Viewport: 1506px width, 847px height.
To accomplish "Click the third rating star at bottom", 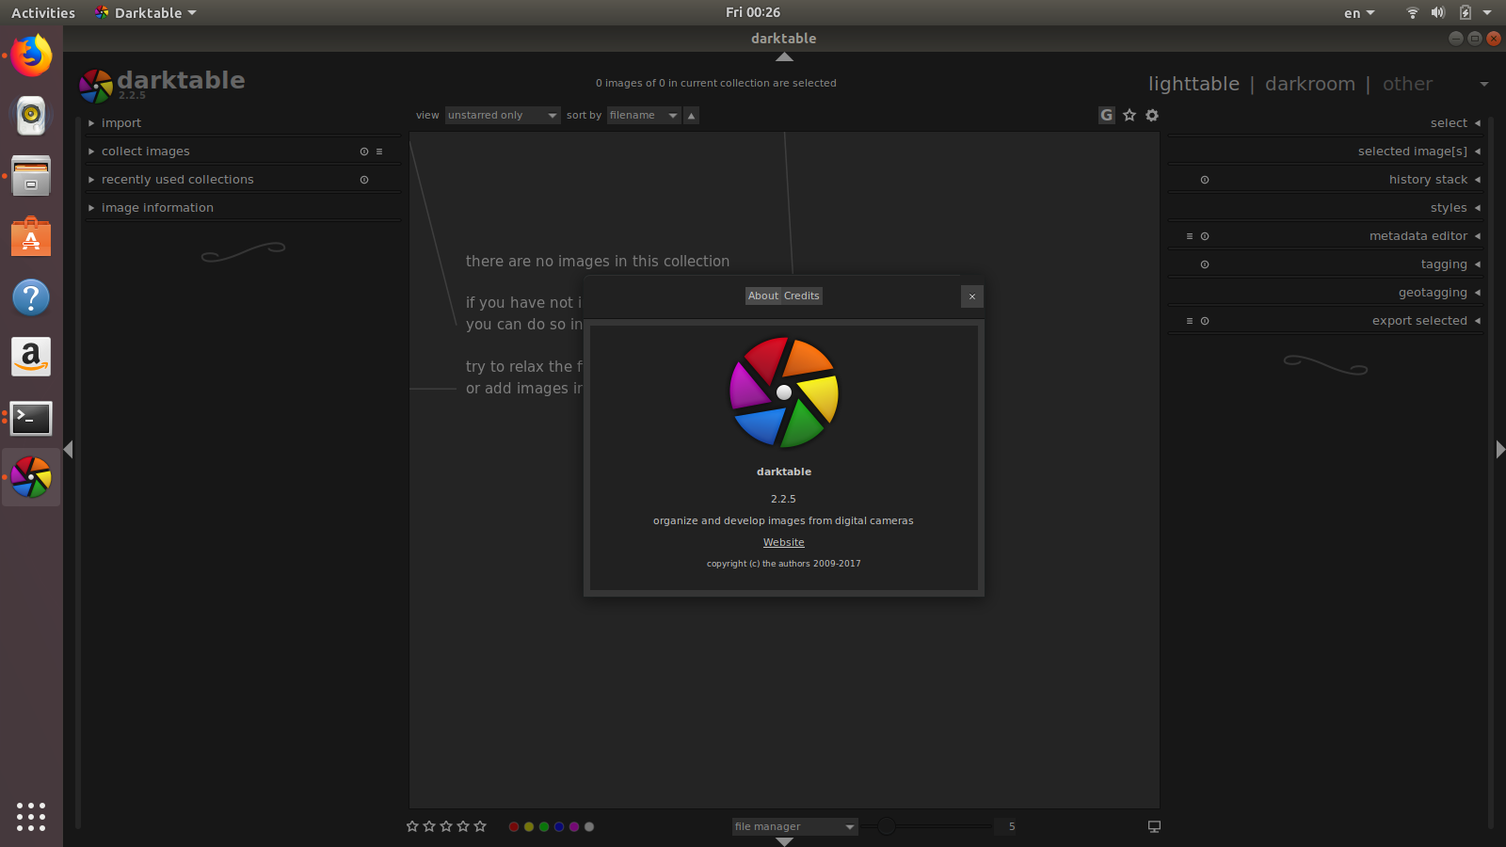I will click(446, 826).
